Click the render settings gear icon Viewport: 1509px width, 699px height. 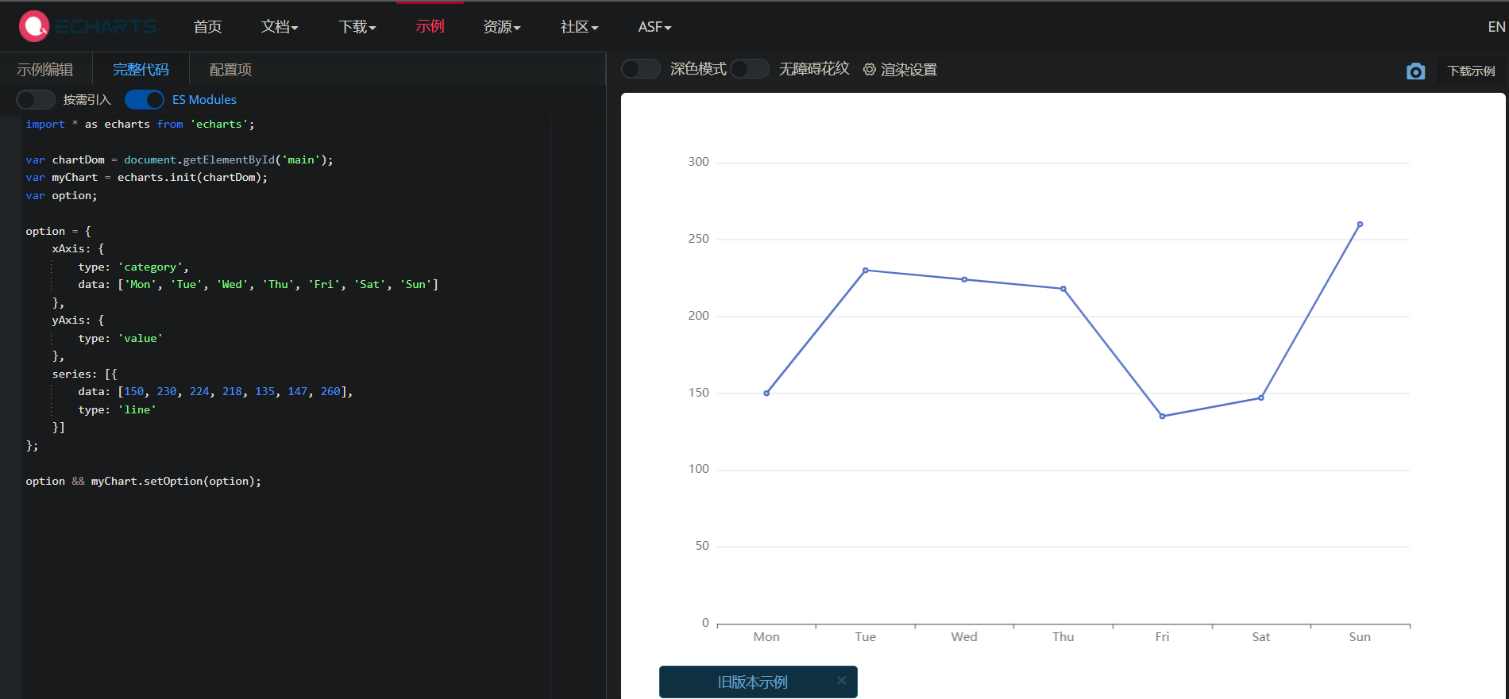tap(870, 70)
